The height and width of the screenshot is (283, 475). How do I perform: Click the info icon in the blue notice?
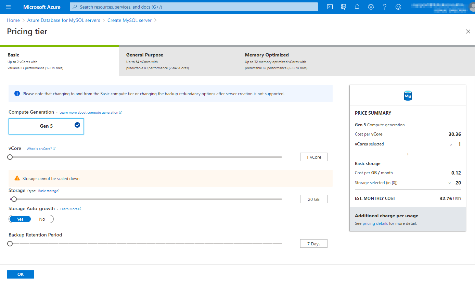(x=17, y=93)
